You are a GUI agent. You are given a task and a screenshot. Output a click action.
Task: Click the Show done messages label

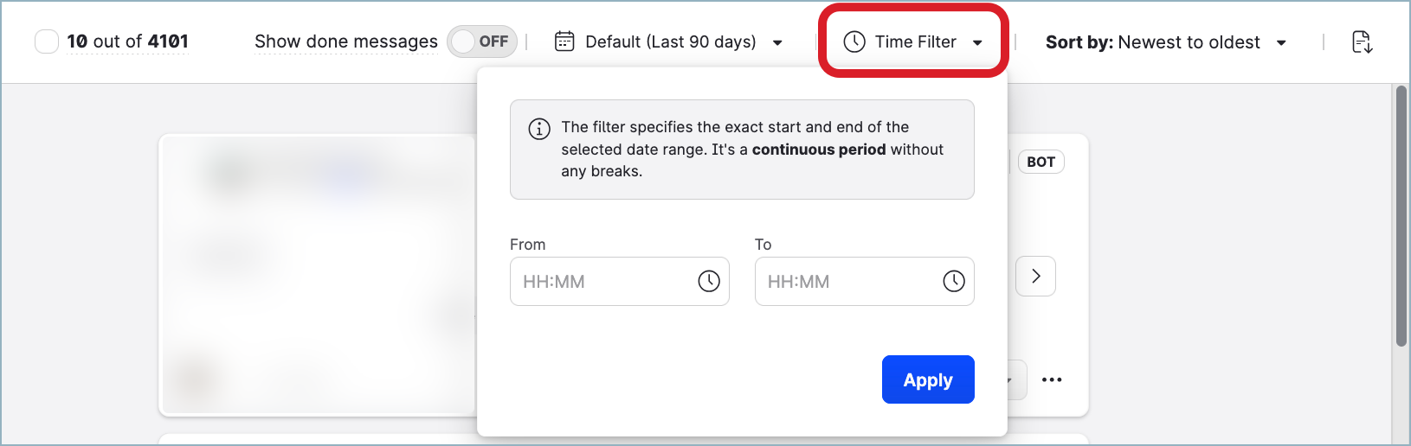pos(346,41)
